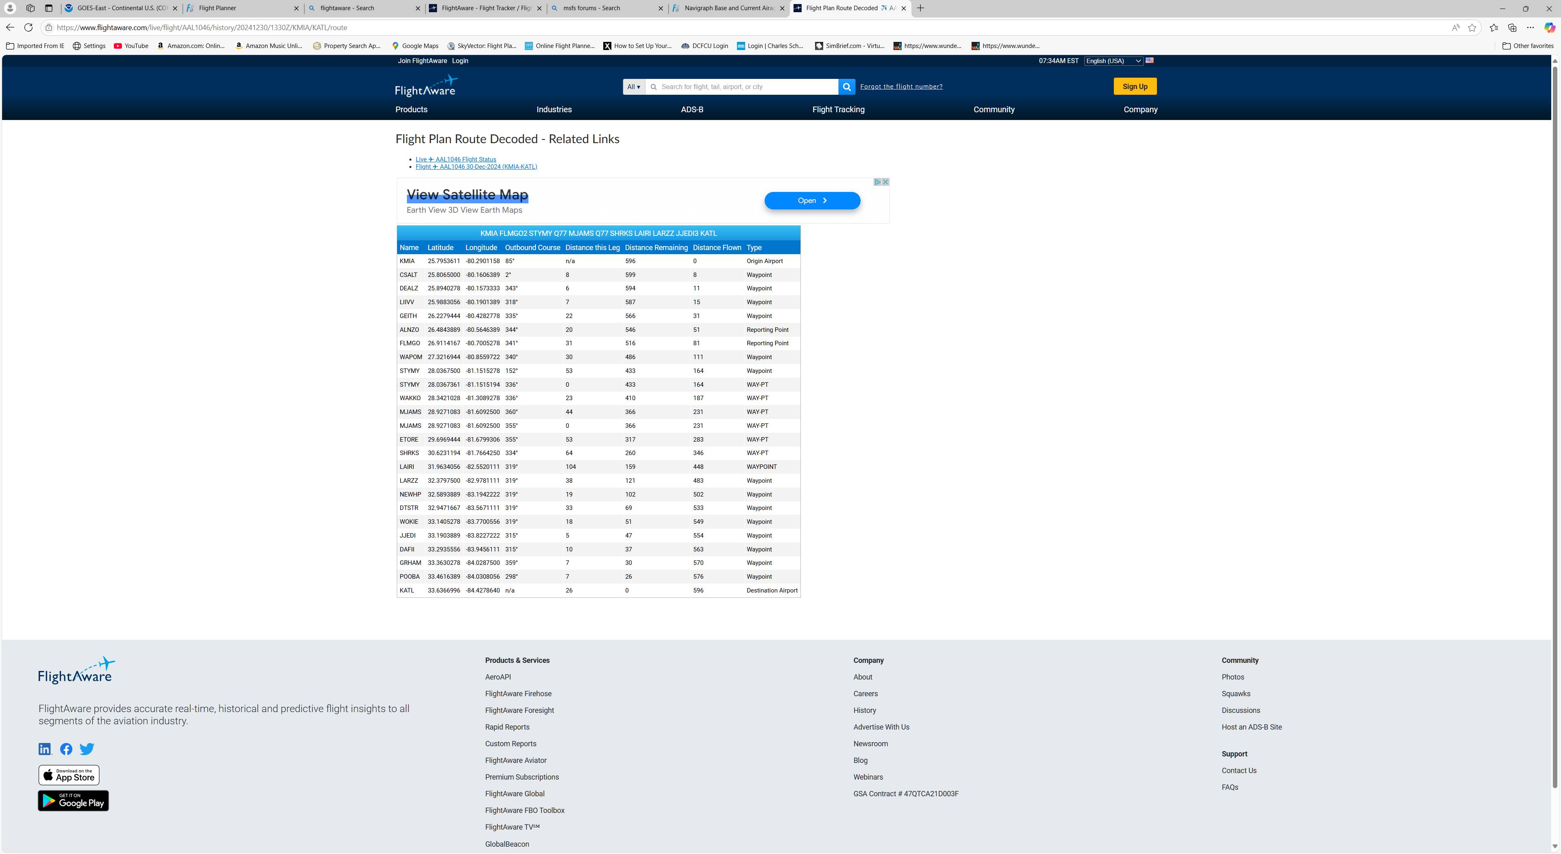Reload the page with refresh icon
This screenshot has width=1561, height=854.
tap(28, 27)
